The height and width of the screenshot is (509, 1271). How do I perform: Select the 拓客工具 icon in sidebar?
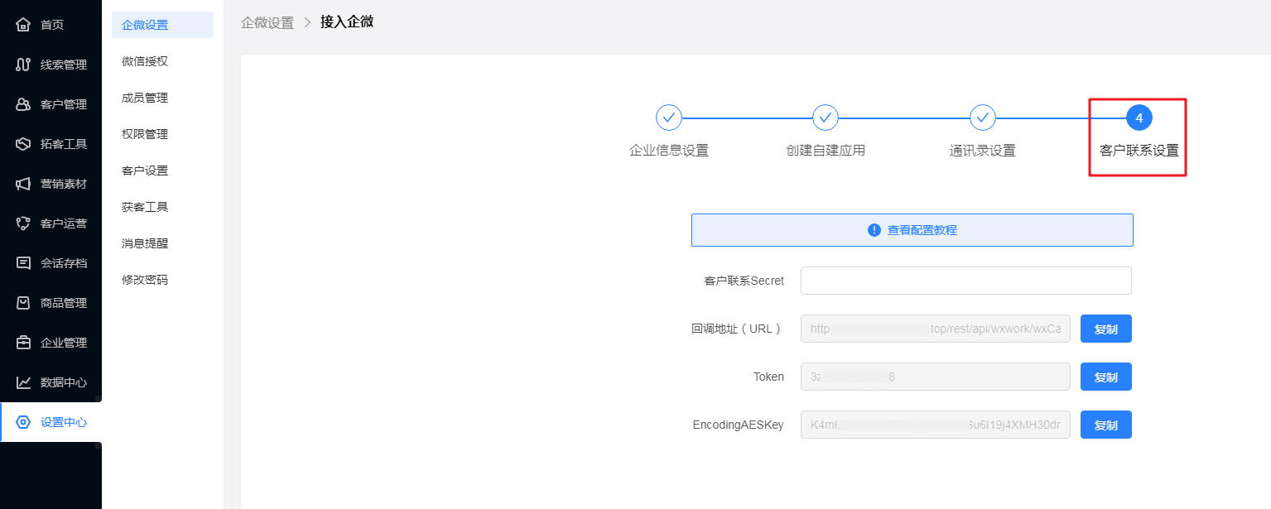pyautogui.click(x=24, y=144)
